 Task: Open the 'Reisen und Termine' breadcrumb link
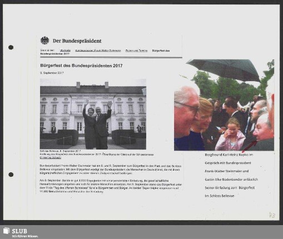(136, 51)
